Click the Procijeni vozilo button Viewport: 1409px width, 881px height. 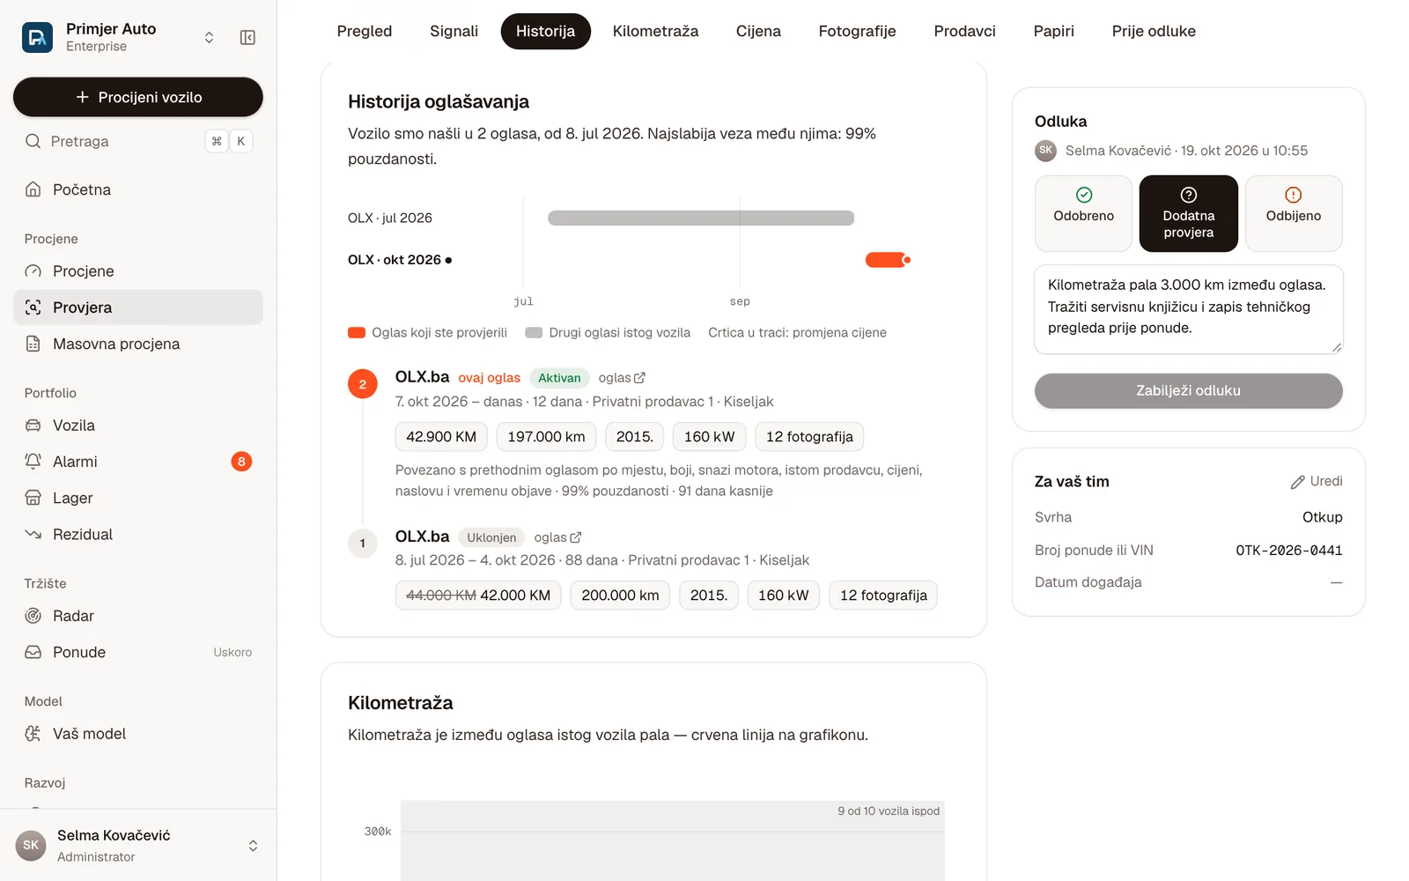138,97
